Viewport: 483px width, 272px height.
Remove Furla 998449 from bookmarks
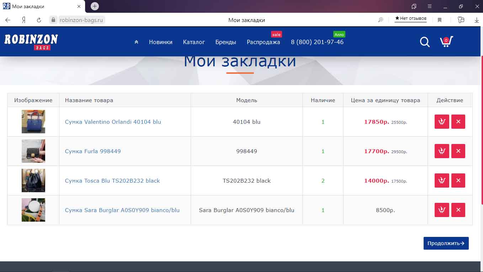point(458,151)
